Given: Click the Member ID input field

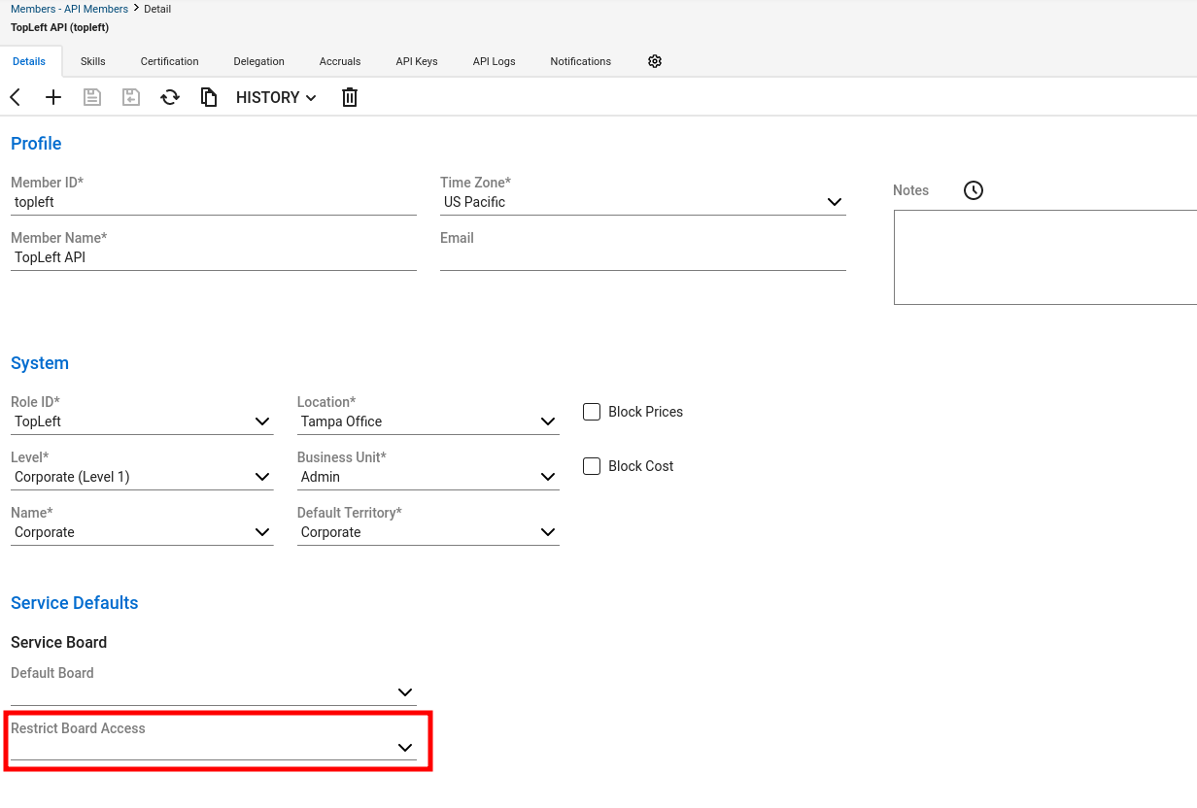Looking at the screenshot, I should [214, 202].
